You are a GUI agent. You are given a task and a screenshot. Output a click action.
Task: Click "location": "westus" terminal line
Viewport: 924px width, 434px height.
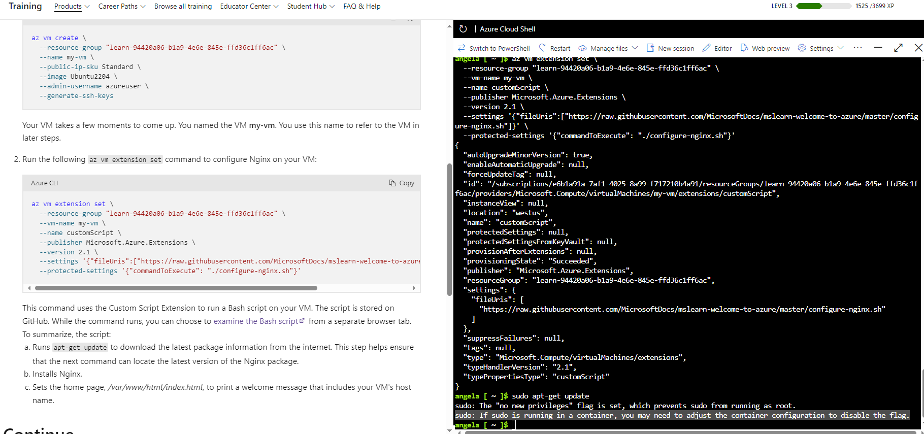(x=506, y=213)
